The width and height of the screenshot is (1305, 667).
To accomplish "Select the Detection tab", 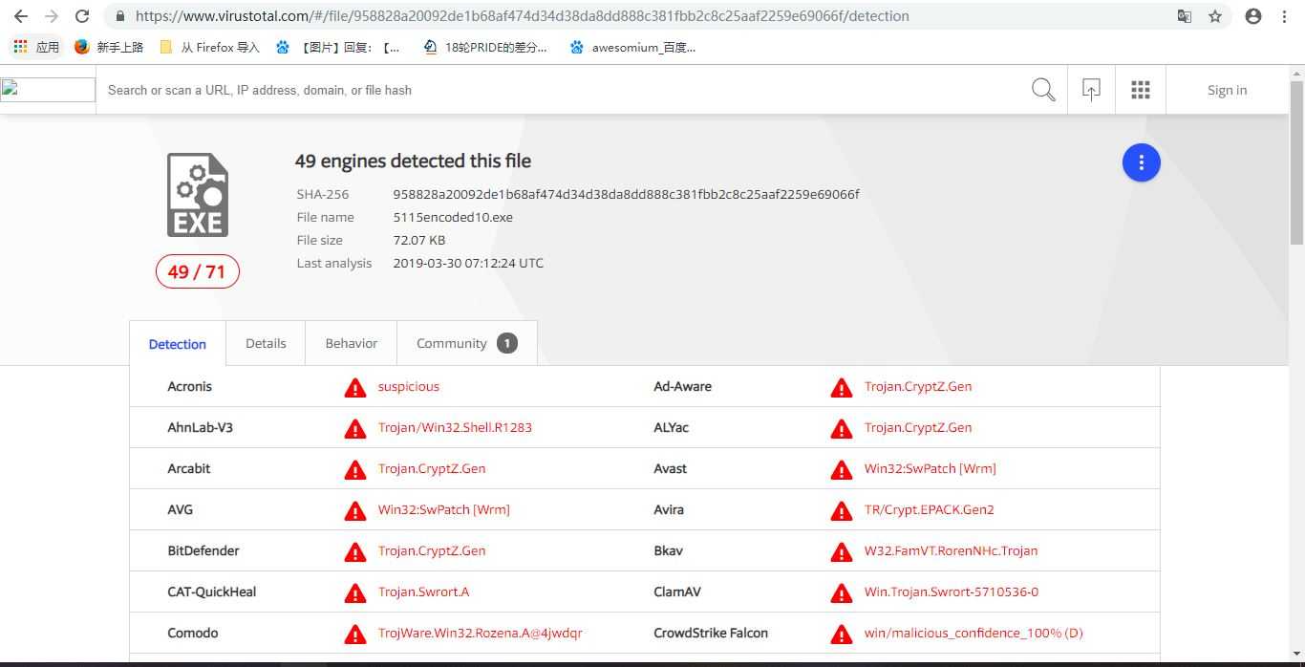I will pyautogui.click(x=178, y=344).
